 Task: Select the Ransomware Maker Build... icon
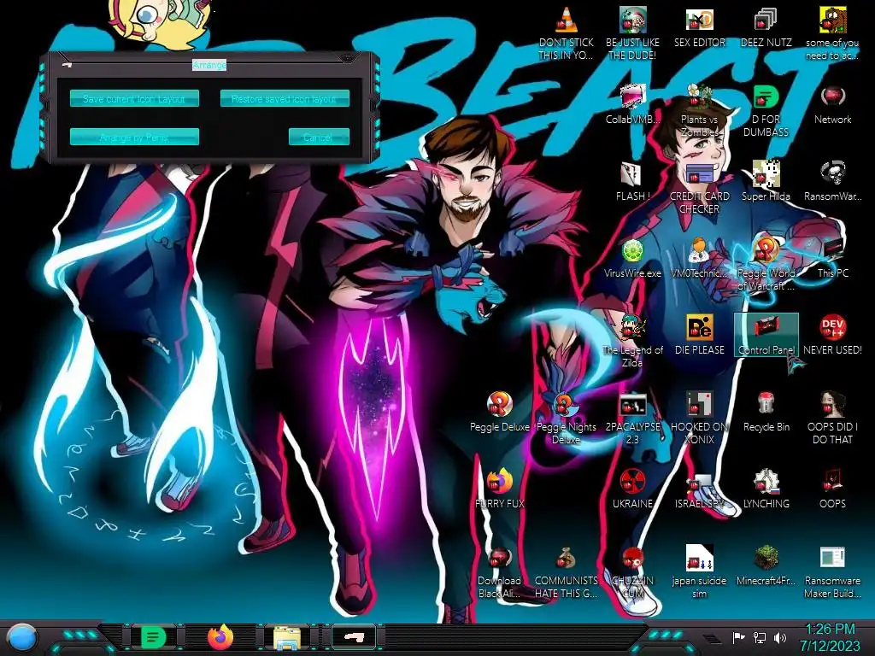[832, 572]
